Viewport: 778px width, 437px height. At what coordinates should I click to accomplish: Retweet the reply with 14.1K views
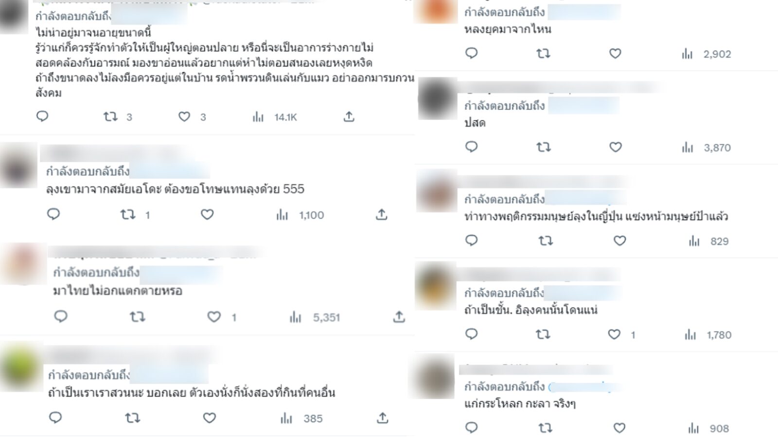(x=111, y=117)
